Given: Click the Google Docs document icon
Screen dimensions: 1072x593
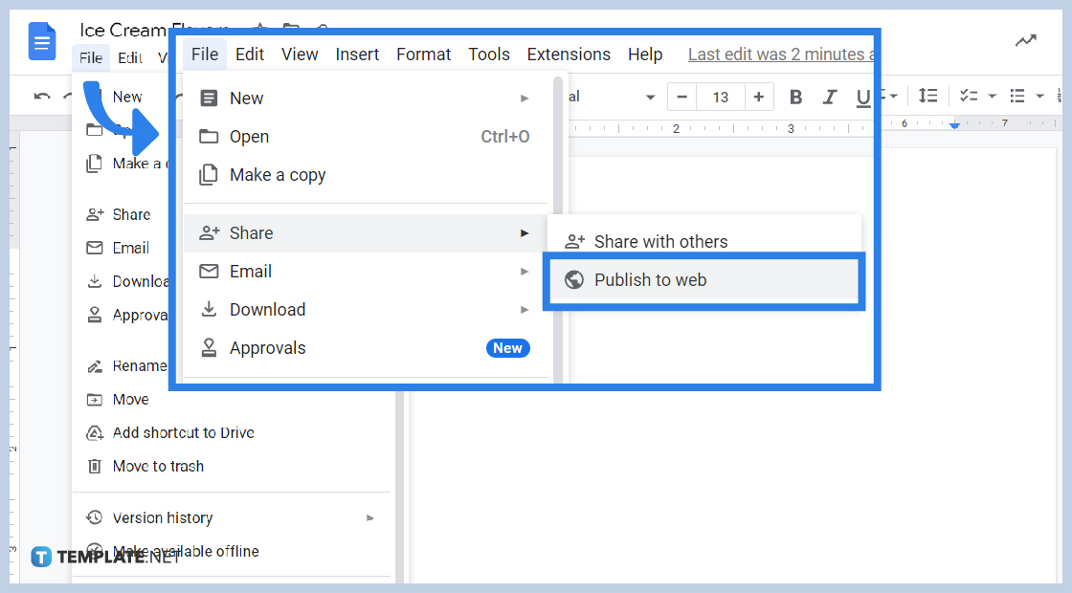Looking at the screenshot, I should pyautogui.click(x=41, y=41).
